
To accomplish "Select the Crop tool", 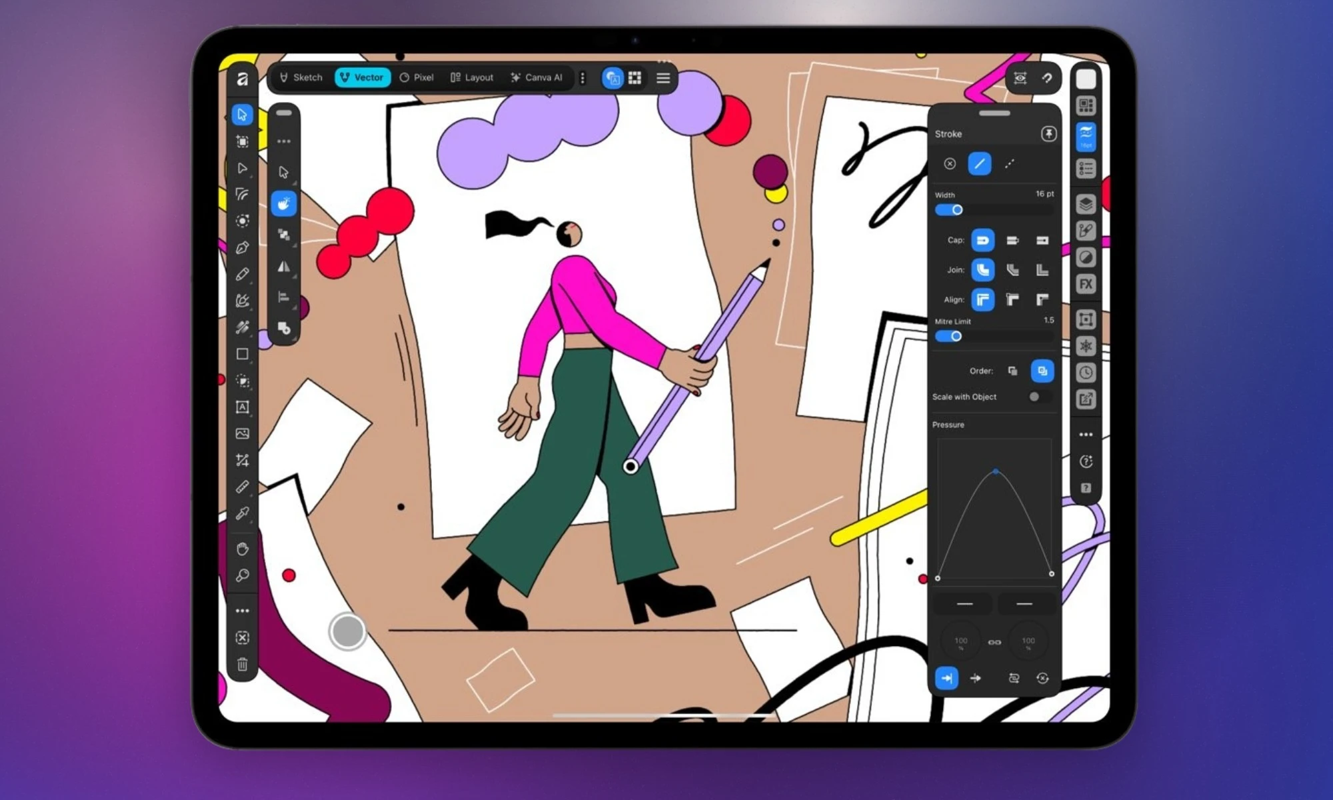I will pos(242,461).
